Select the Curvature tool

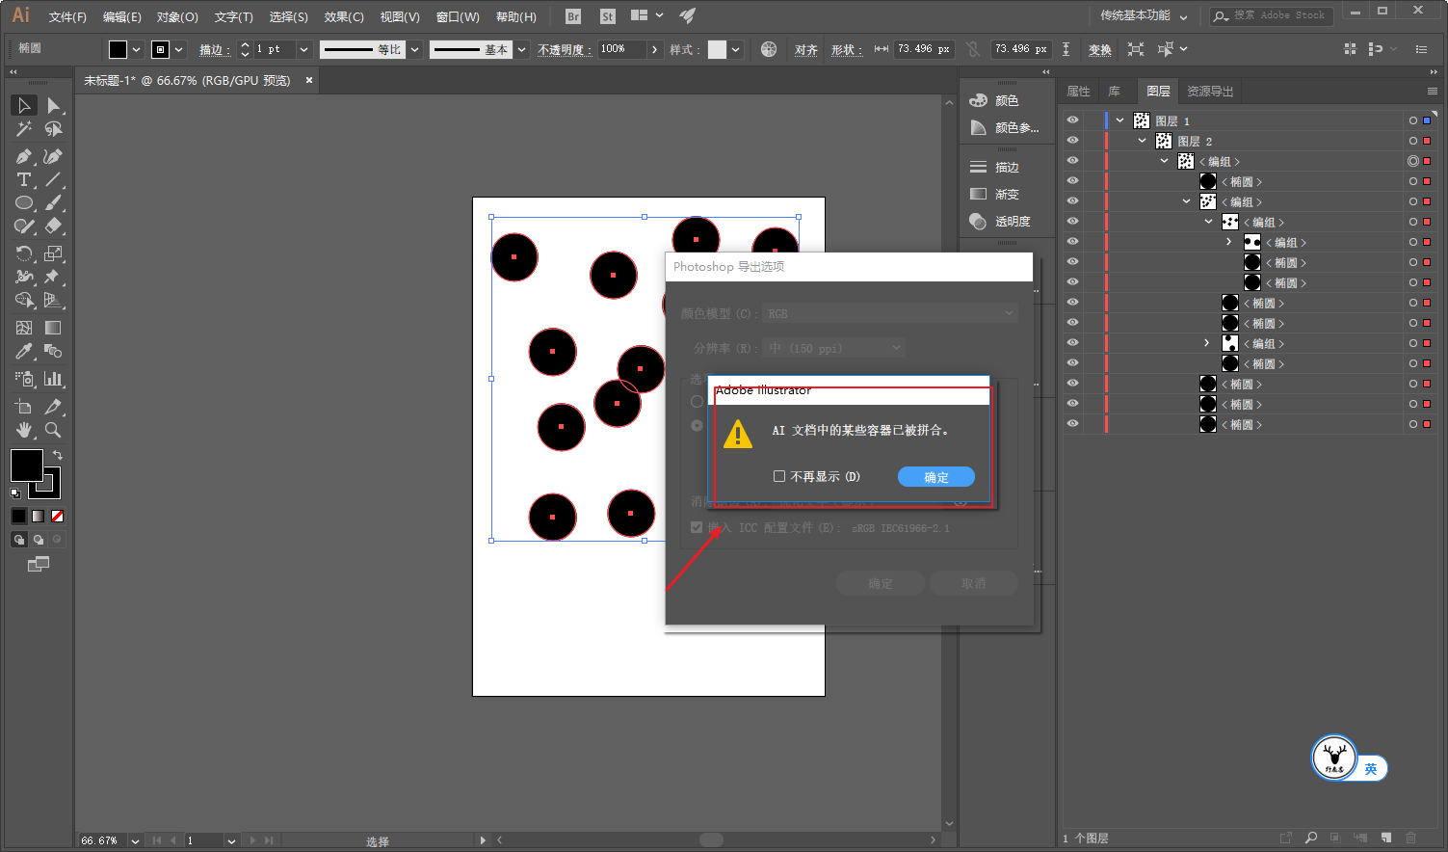coord(54,156)
